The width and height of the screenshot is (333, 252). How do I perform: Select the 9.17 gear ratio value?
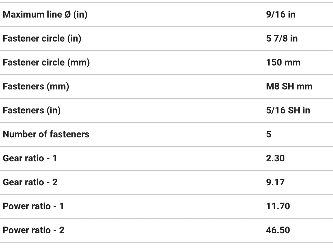coord(275,182)
